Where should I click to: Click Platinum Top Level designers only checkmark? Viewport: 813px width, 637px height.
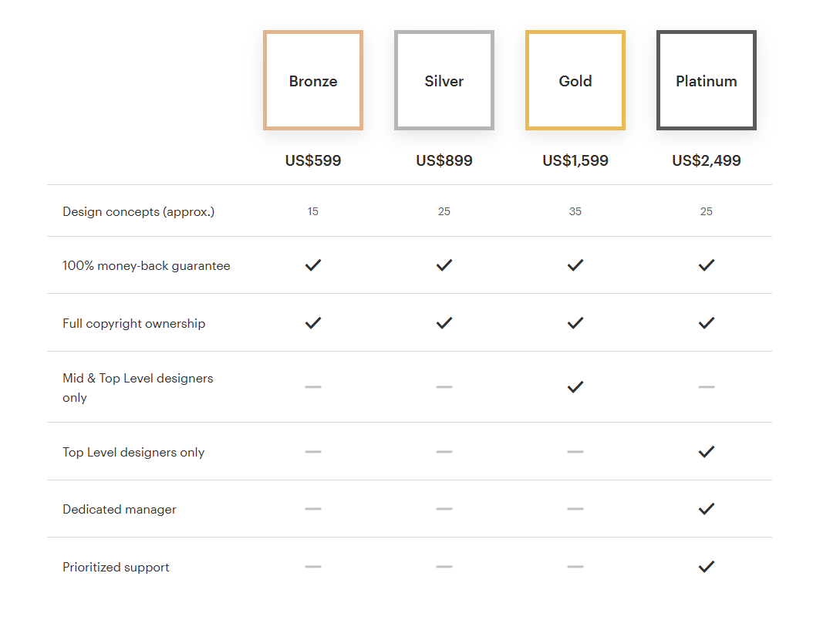[x=707, y=452]
